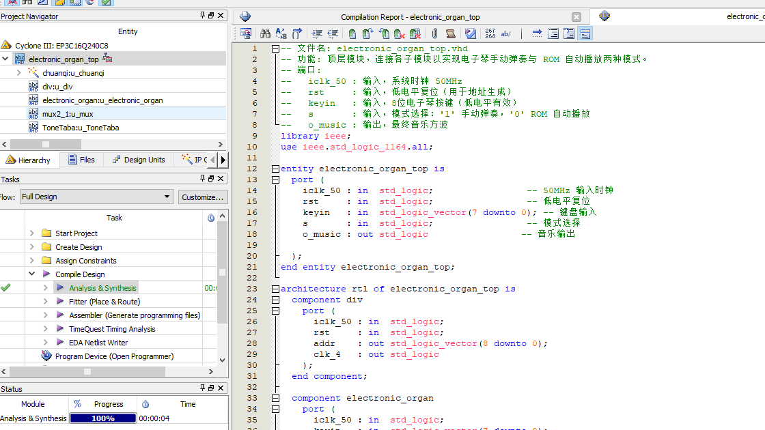Expand the chuanqi:u_chuanqi entity node
Image resolution: width=765 pixels, height=430 pixels.
[x=19, y=72]
